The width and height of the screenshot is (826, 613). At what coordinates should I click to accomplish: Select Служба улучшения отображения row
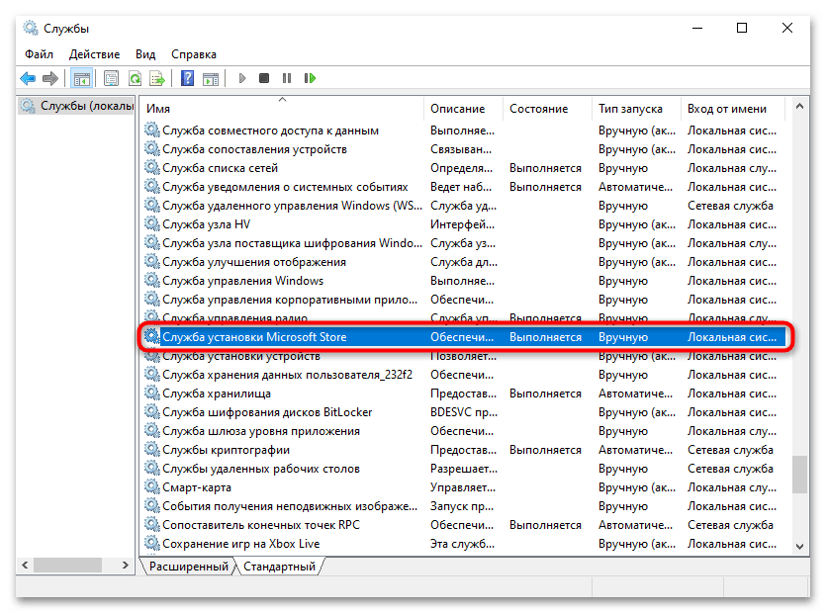(x=465, y=262)
